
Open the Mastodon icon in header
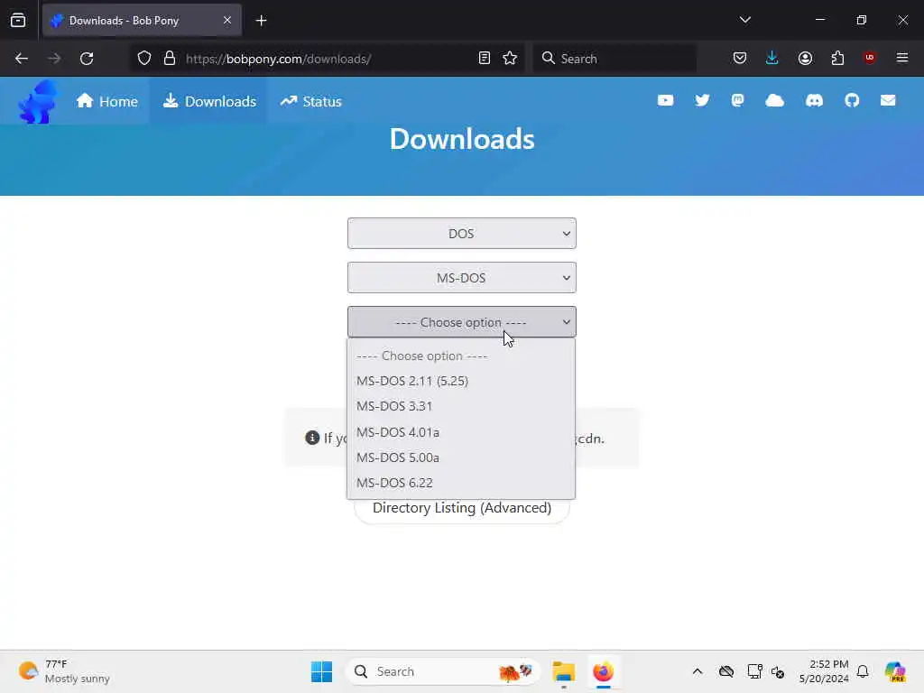click(x=738, y=101)
